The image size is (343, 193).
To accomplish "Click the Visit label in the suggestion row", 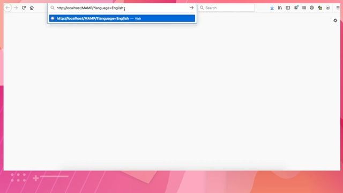I will [138, 19].
